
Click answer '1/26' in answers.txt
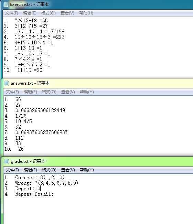[x=21, y=116]
